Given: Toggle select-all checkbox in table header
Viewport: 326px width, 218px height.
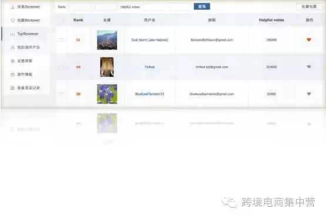Looking at the screenshot, I should pos(61,20).
